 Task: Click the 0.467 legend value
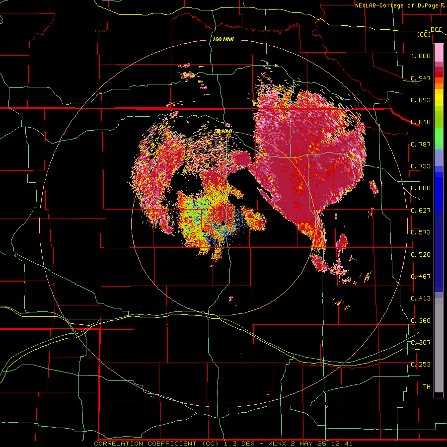pyautogui.click(x=421, y=277)
